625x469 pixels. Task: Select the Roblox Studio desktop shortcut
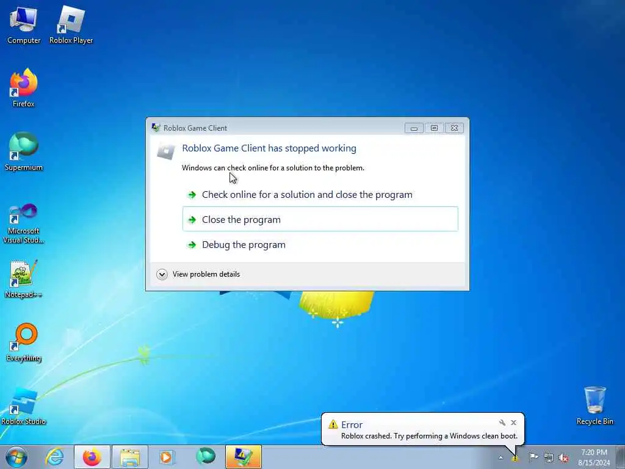click(x=24, y=406)
